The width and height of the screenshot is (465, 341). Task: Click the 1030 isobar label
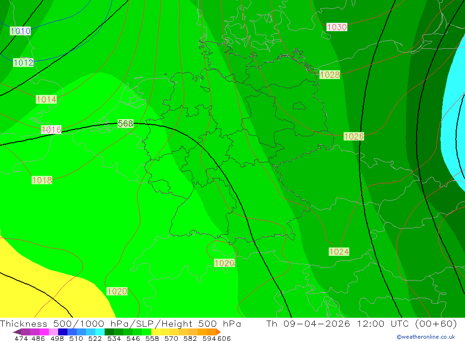[337, 27]
